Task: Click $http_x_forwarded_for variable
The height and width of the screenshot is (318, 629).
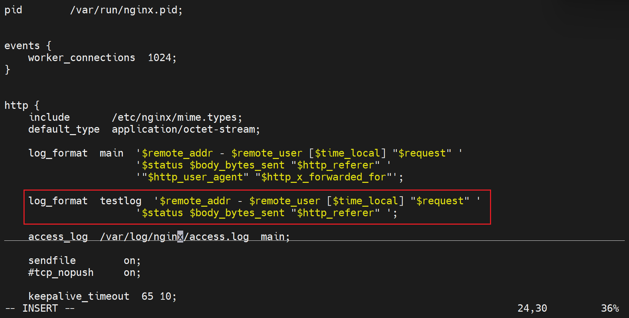Action: pyautogui.click(x=324, y=177)
